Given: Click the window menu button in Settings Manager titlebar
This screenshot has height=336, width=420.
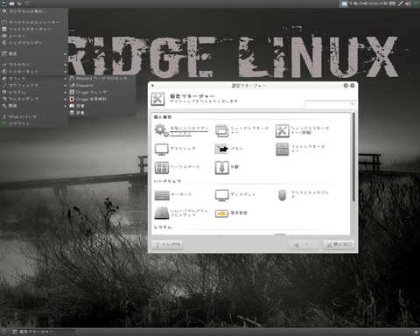Looking at the screenshot, I should [152, 86].
